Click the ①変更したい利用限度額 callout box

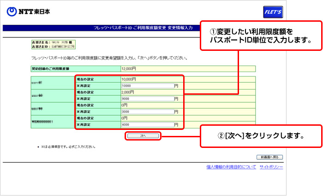point(260,36)
